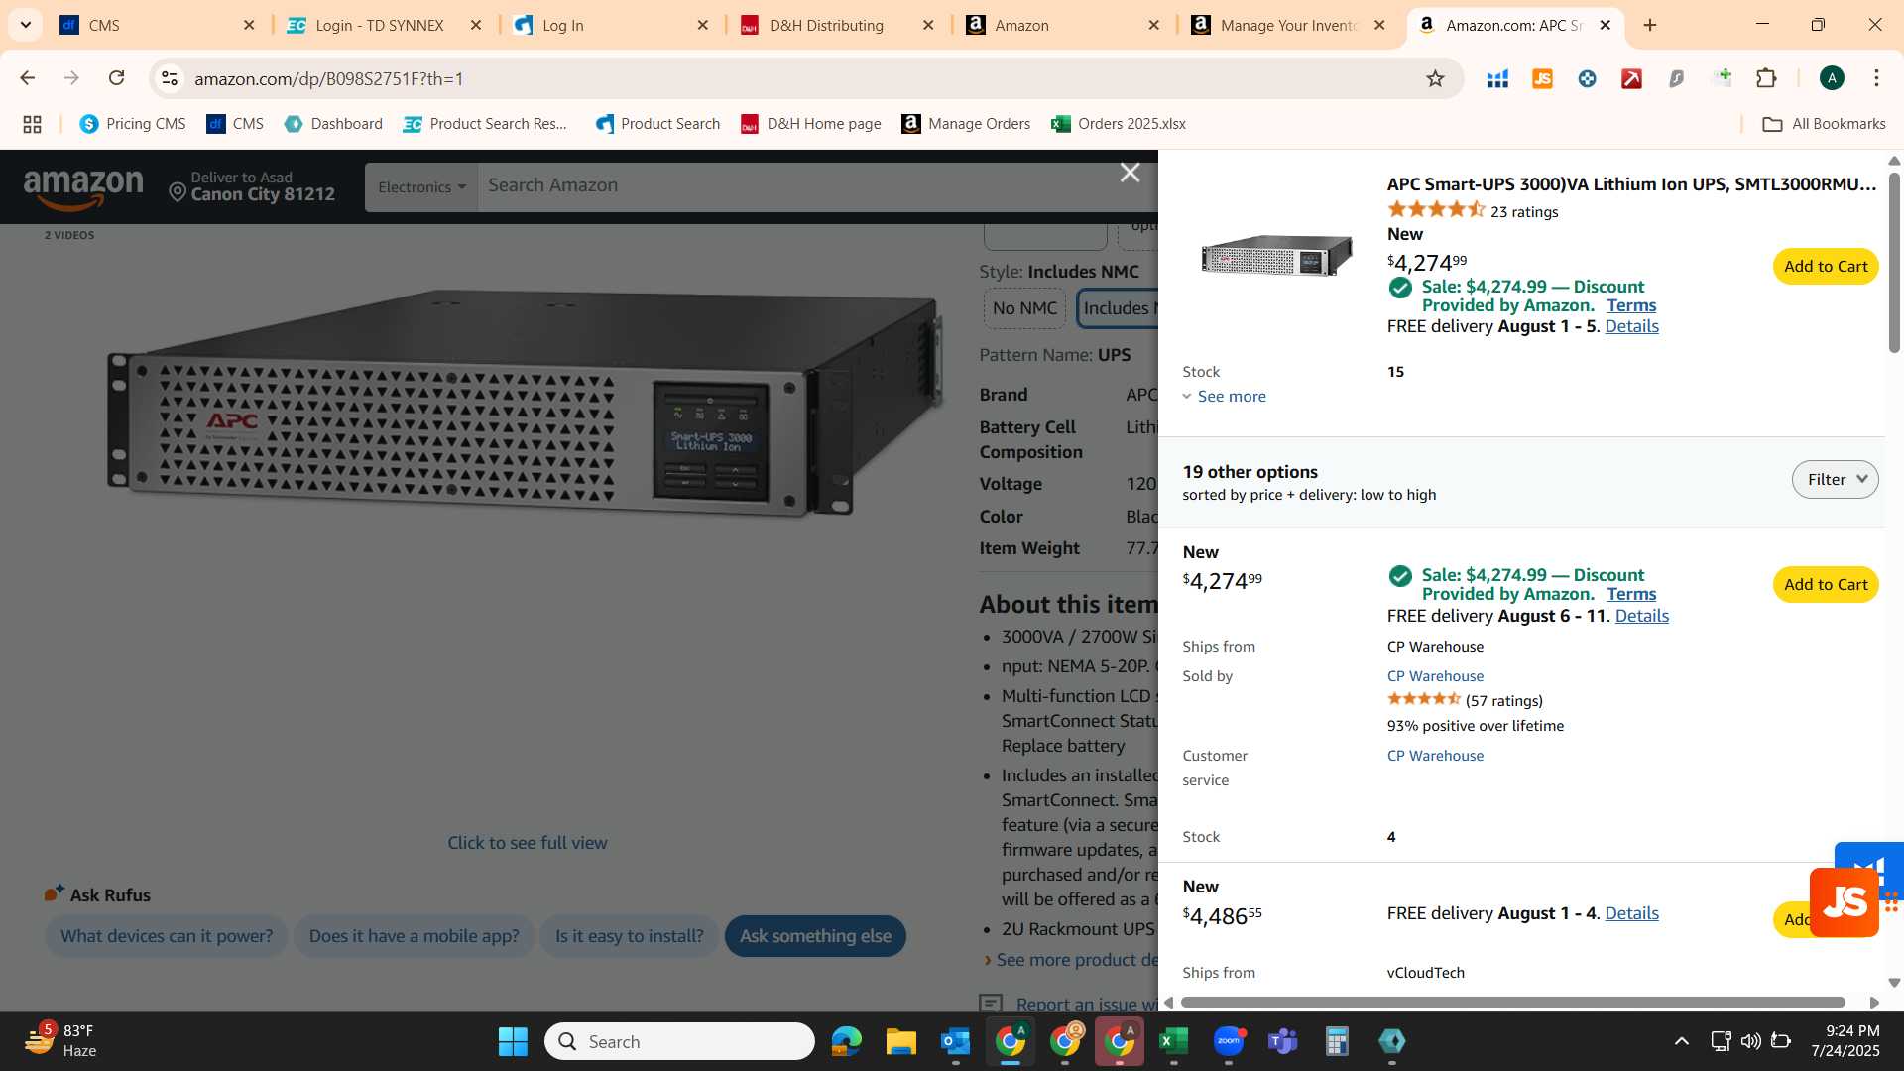Viewport: 1904px width, 1071px height.
Task: Open the Filter dropdown for other options
Action: pos(1835,480)
